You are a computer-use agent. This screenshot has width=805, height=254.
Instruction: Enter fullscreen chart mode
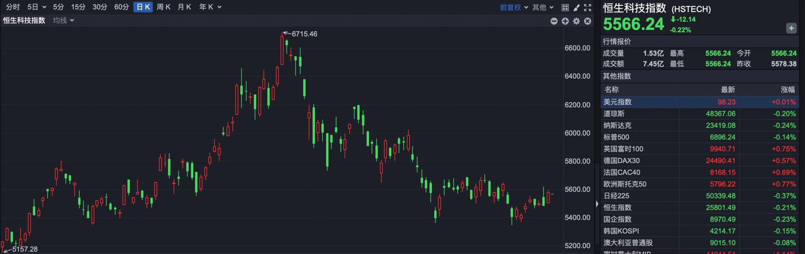point(588,8)
